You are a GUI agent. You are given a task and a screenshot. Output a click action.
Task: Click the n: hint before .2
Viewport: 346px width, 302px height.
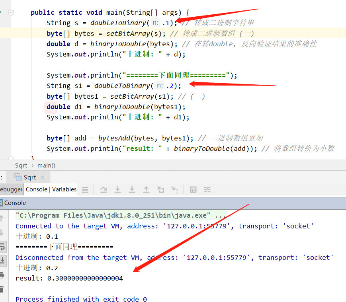pyautogui.click(x=160, y=86)
